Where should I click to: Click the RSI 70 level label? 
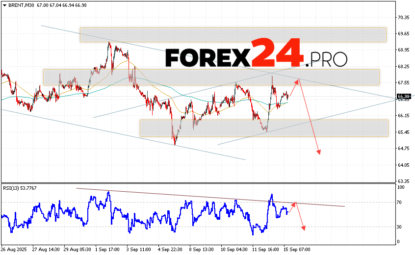pyautogui.click(x=400, y=202)
